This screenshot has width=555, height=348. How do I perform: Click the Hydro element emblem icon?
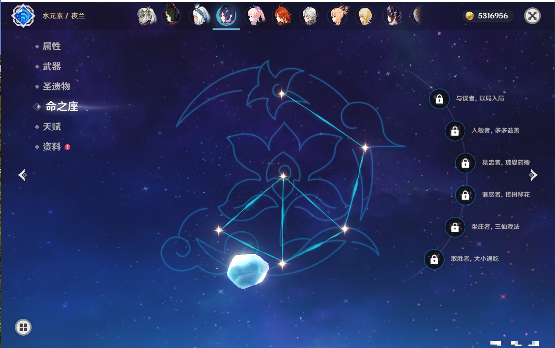click(23, 16)
